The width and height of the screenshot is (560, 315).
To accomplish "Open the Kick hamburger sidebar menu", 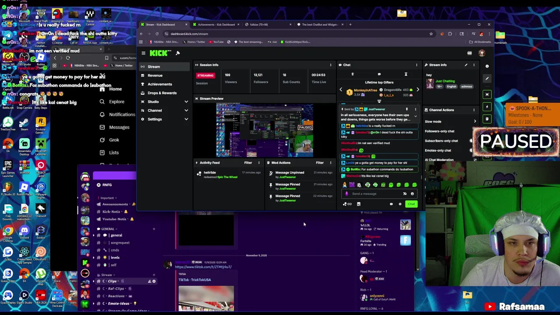I will pos(143,53).
